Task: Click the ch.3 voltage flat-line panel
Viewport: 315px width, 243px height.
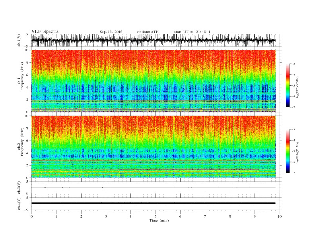Action: point(156,187)
